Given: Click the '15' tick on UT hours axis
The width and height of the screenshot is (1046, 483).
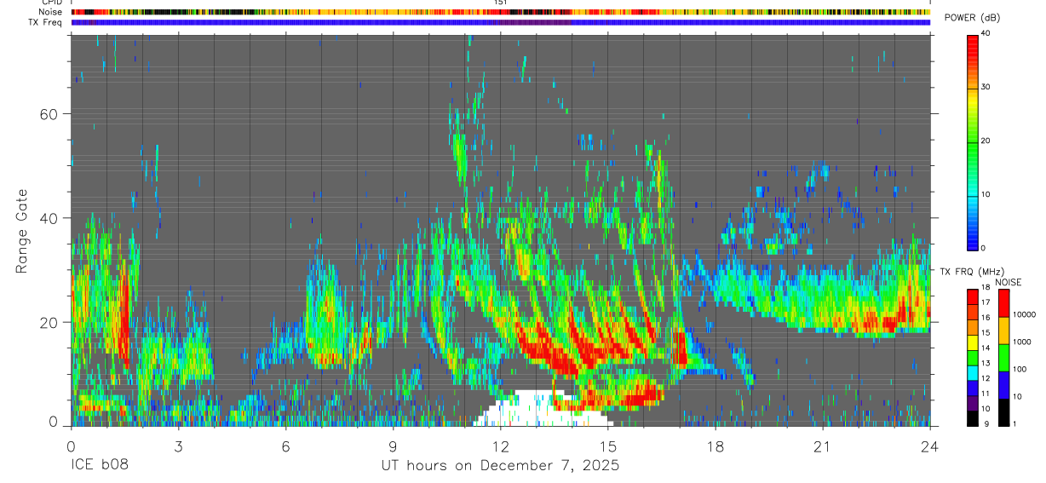Looking at the screenshot, I should [x=608, y=446].
